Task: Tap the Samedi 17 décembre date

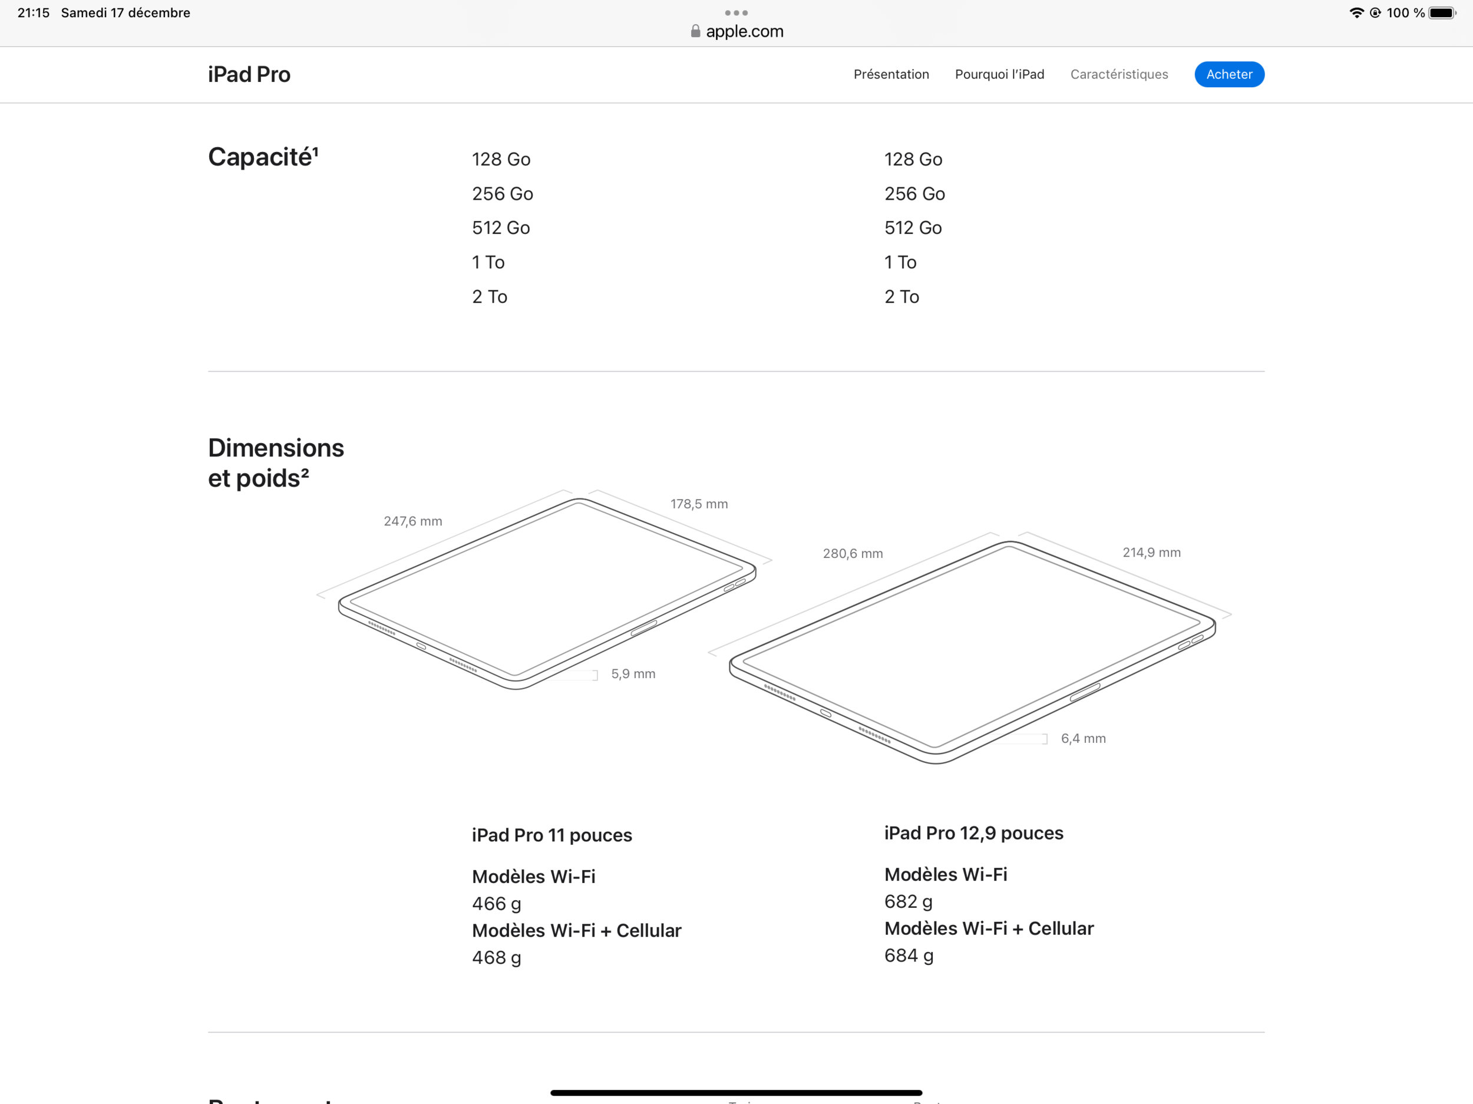Action: click(125, 12)
